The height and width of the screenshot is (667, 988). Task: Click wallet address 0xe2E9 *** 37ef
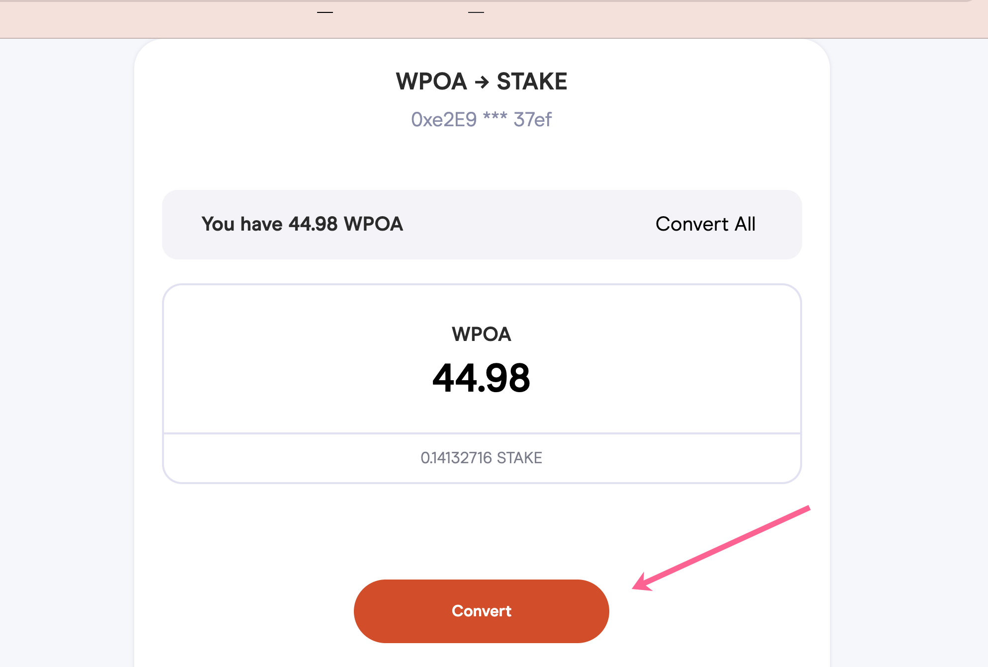(x=481, y=120)
